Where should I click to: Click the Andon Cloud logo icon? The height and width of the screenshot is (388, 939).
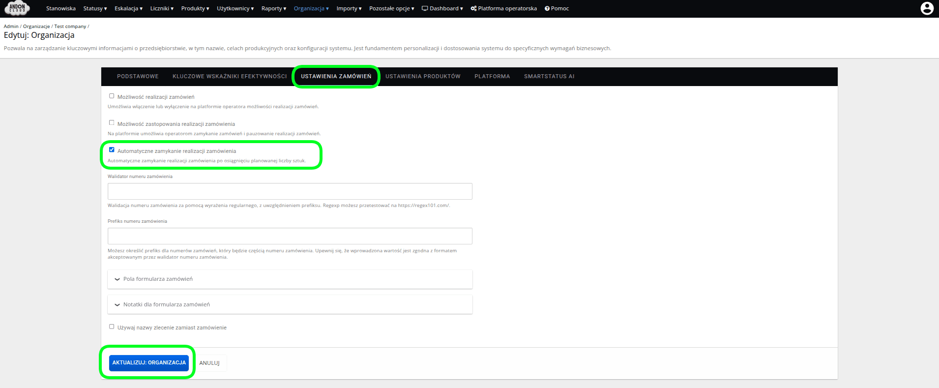coord(17,8)
